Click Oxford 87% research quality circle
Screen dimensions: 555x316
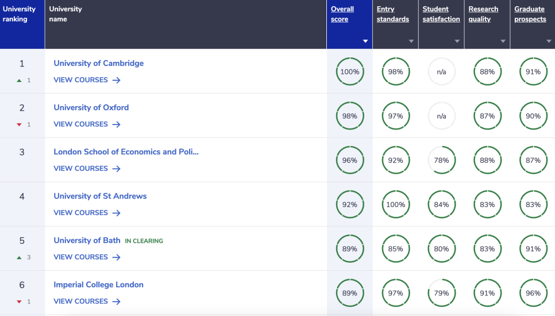tap(487, 116)
